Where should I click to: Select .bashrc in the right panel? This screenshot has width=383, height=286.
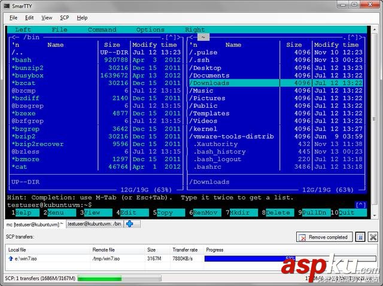[x=276, y=167]
